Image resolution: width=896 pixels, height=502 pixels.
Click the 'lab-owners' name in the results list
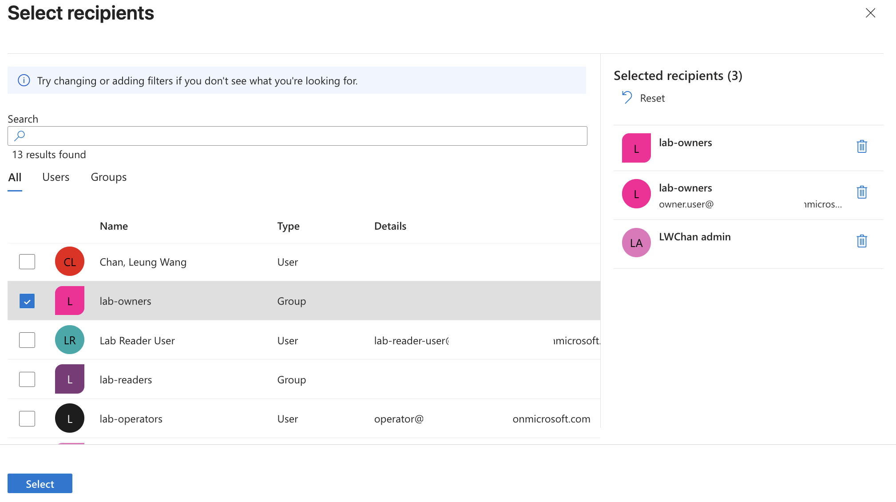pyautogui.click(x=125, y=301)
